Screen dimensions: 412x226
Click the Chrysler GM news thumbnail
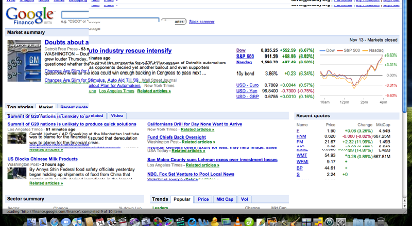[24, 61]
